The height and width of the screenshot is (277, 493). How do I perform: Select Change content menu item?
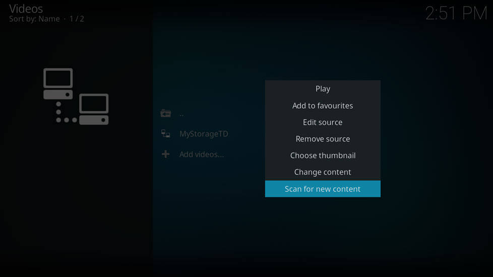323,172
